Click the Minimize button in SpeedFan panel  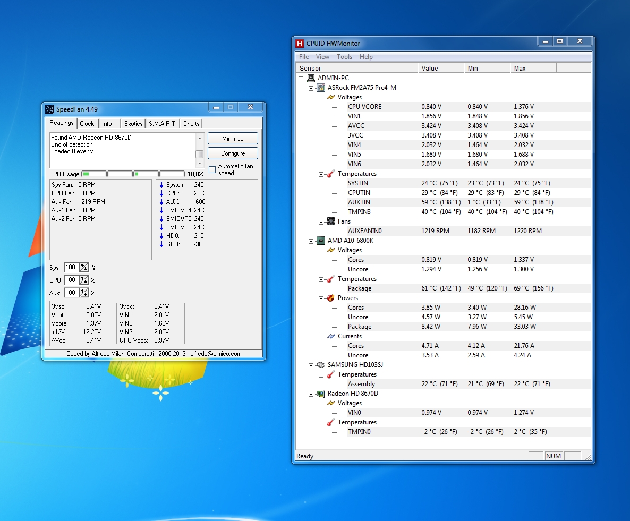click(233, 139)
